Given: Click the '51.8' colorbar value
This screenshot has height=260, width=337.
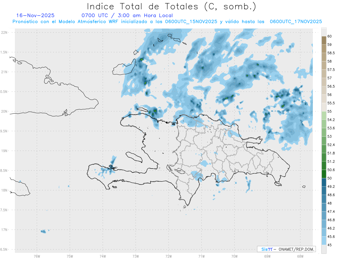Looking at the screenshot, I should pyautogui.click(x=331, y=153).
